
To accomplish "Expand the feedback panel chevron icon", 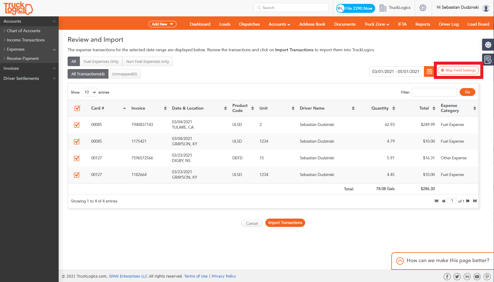I will 400,261.
